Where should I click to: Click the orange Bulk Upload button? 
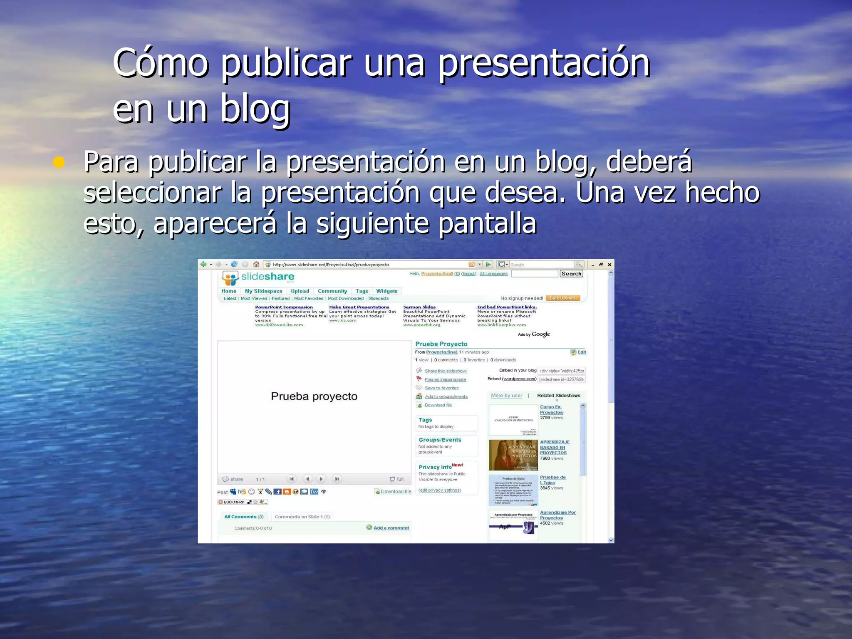tap(562, 298)
